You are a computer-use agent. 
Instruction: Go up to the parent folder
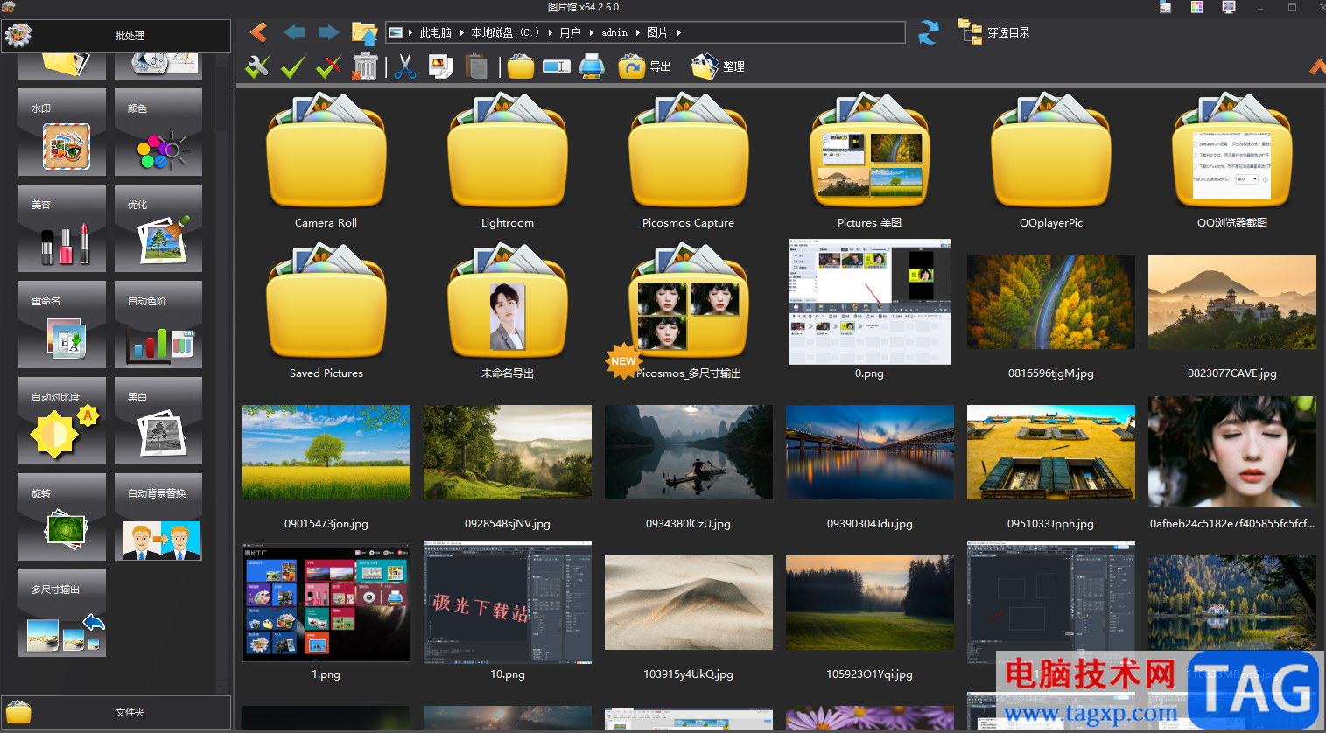(364, 33)
